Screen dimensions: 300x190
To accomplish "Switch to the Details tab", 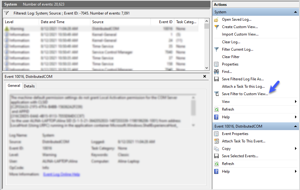I will 29,86.
